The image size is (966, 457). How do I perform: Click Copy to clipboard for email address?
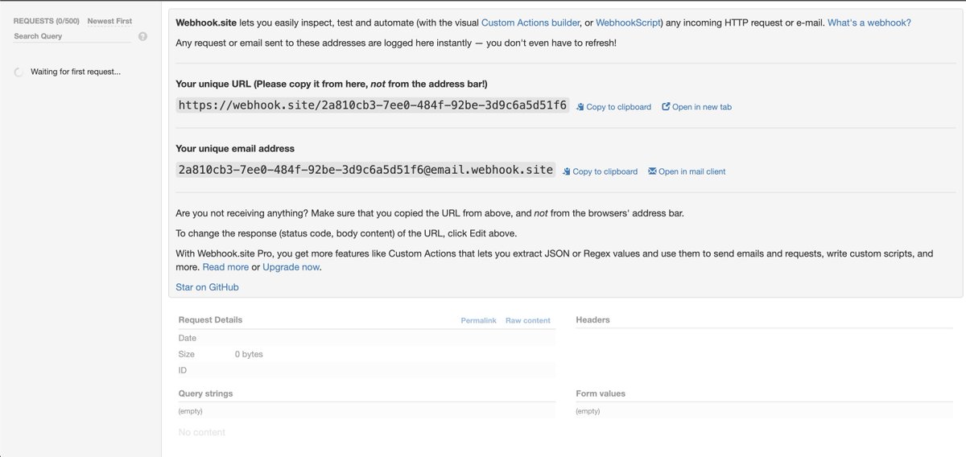[605, 171]
